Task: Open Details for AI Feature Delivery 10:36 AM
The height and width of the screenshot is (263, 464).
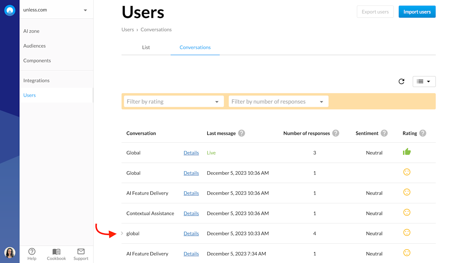Action: pos(191,193)
